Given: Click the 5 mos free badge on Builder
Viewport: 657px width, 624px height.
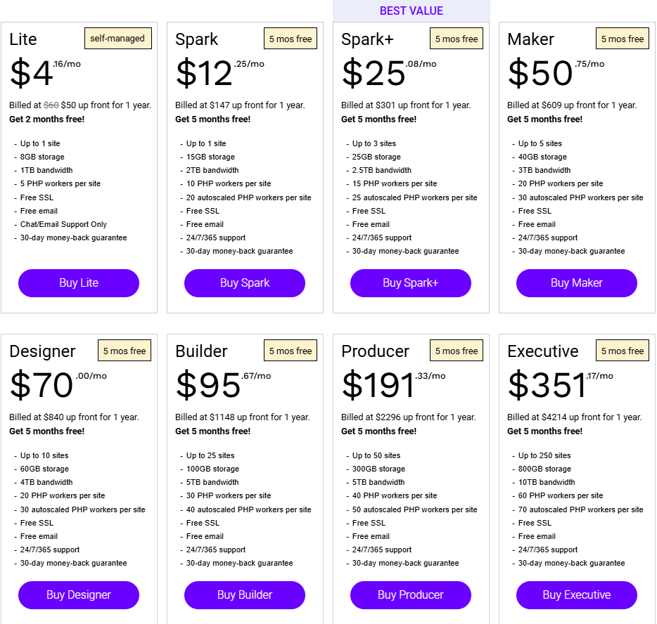Looking at the screenshot, I should pos(291,351).
